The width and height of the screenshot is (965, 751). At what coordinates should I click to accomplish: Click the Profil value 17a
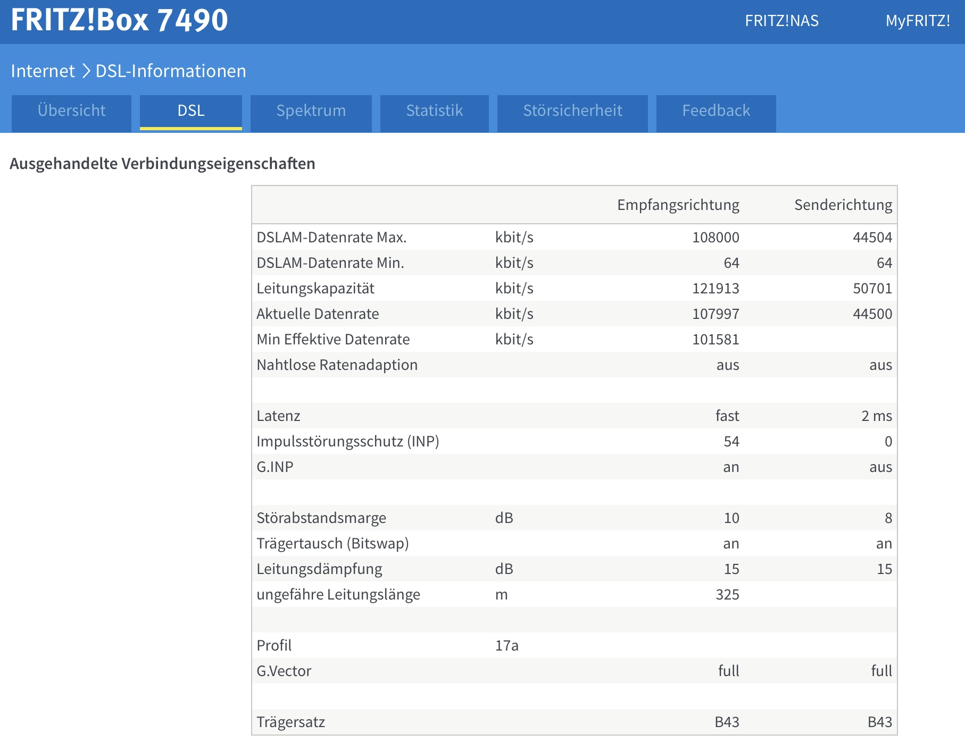tap(506, 645)
